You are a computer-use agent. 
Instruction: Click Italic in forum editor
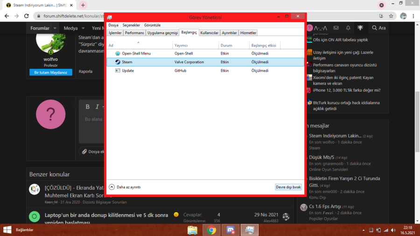(97, 107)
